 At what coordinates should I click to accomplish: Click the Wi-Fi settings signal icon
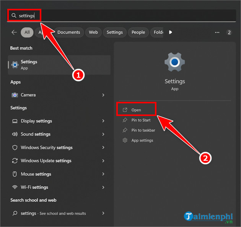15,187
